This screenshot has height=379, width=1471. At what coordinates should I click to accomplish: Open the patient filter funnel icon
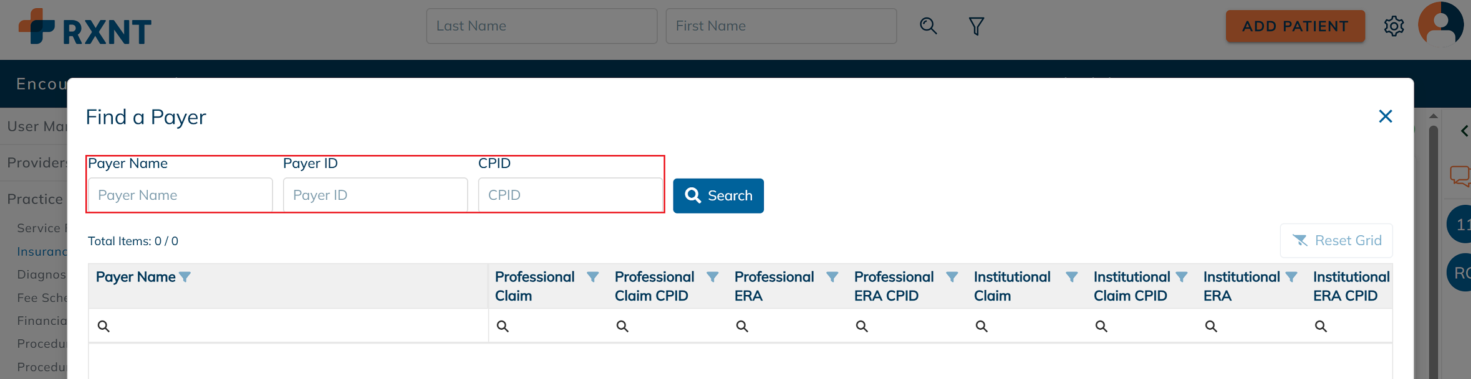[976, 26]
